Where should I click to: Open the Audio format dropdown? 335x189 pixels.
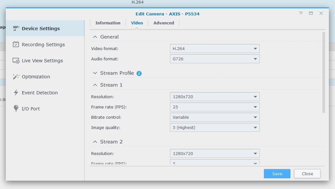click(215, 59)
